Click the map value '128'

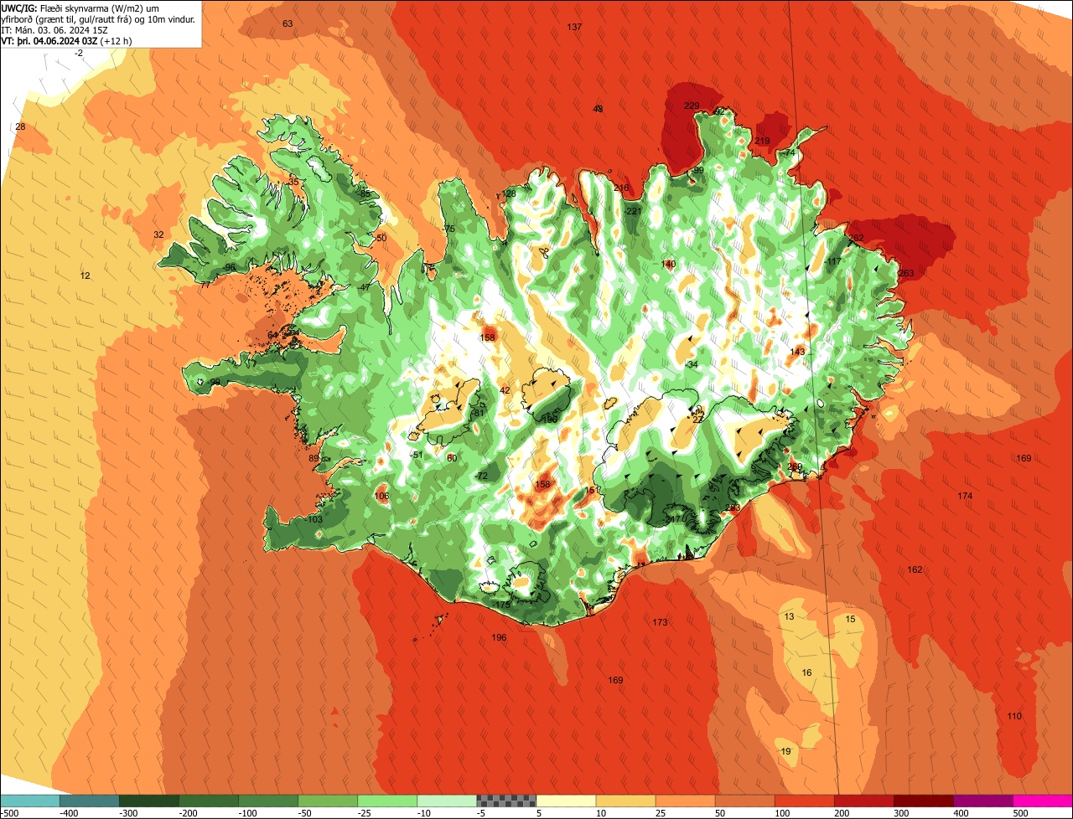[x=509, y=193]
